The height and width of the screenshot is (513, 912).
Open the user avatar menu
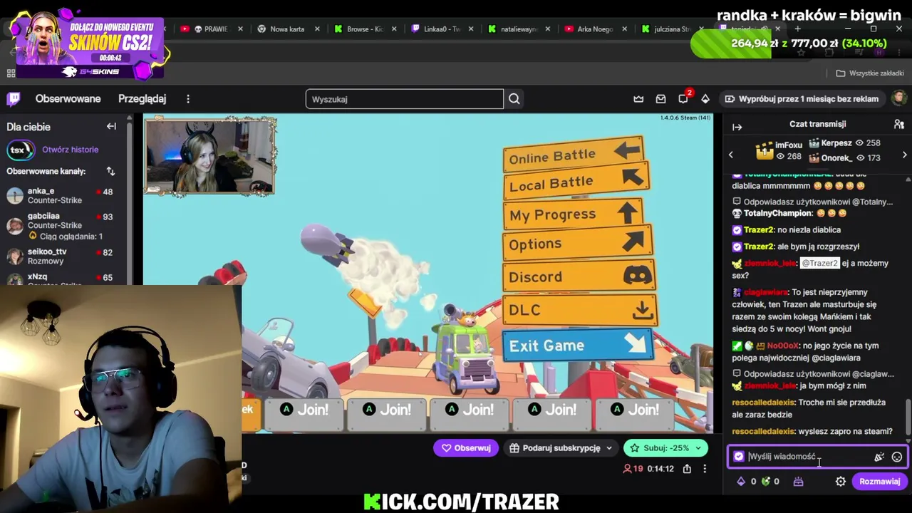[x=899, y=98]
